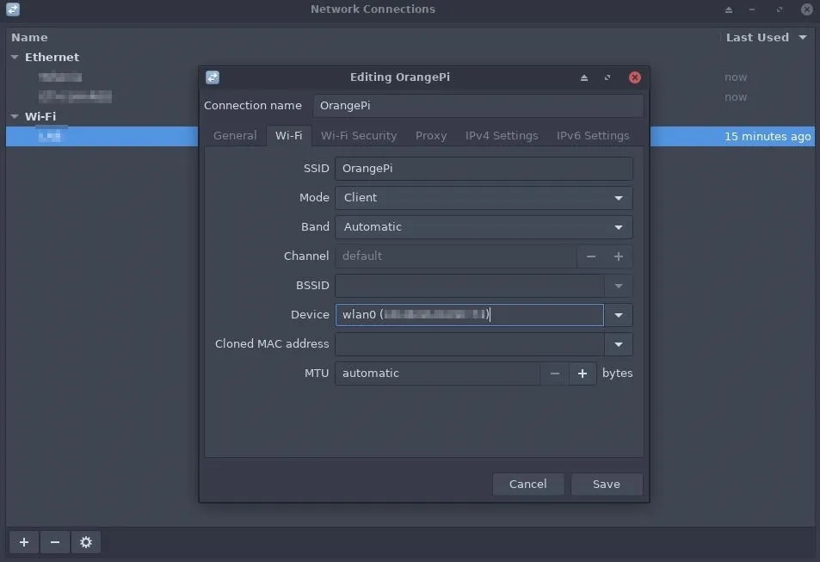Open the Mode dropdown showing Client

tap(484, 198)
